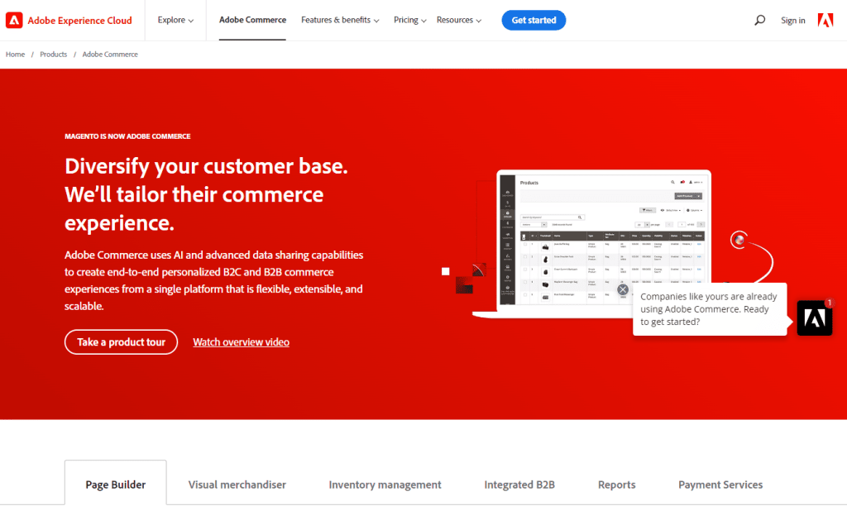
Task: Expand the Resources dropdown
Action: [458, 20]
